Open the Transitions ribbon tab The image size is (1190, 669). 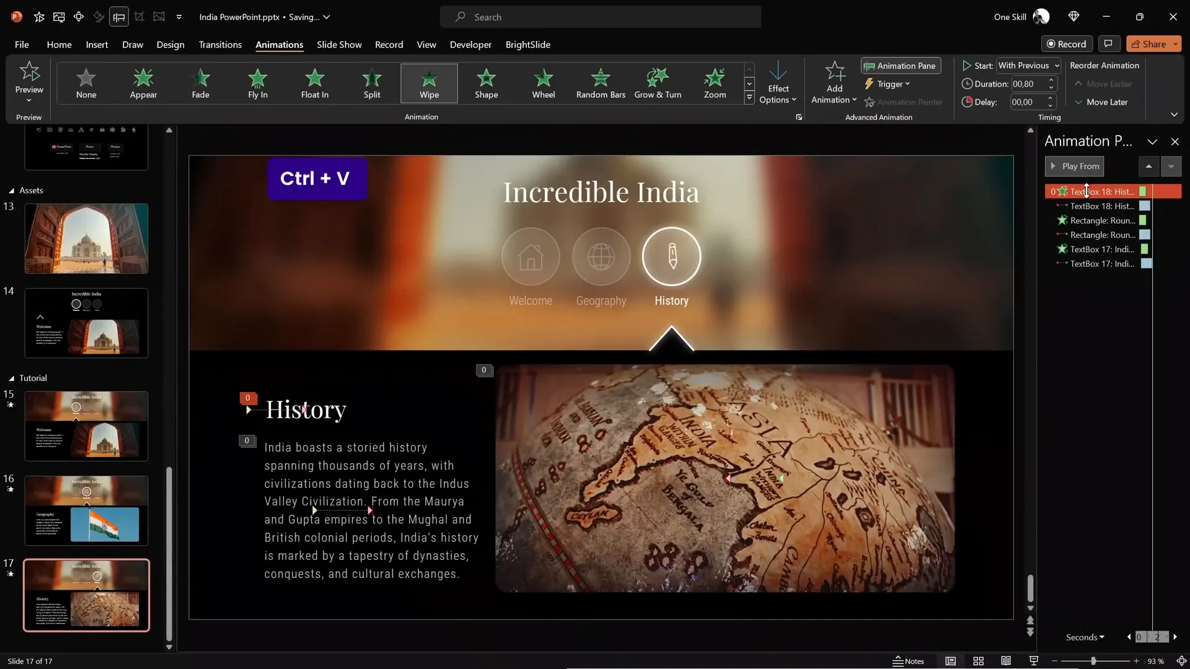coord(220,45)
